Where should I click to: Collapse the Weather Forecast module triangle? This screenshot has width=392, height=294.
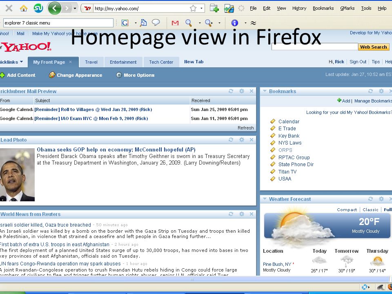[265, 199]
